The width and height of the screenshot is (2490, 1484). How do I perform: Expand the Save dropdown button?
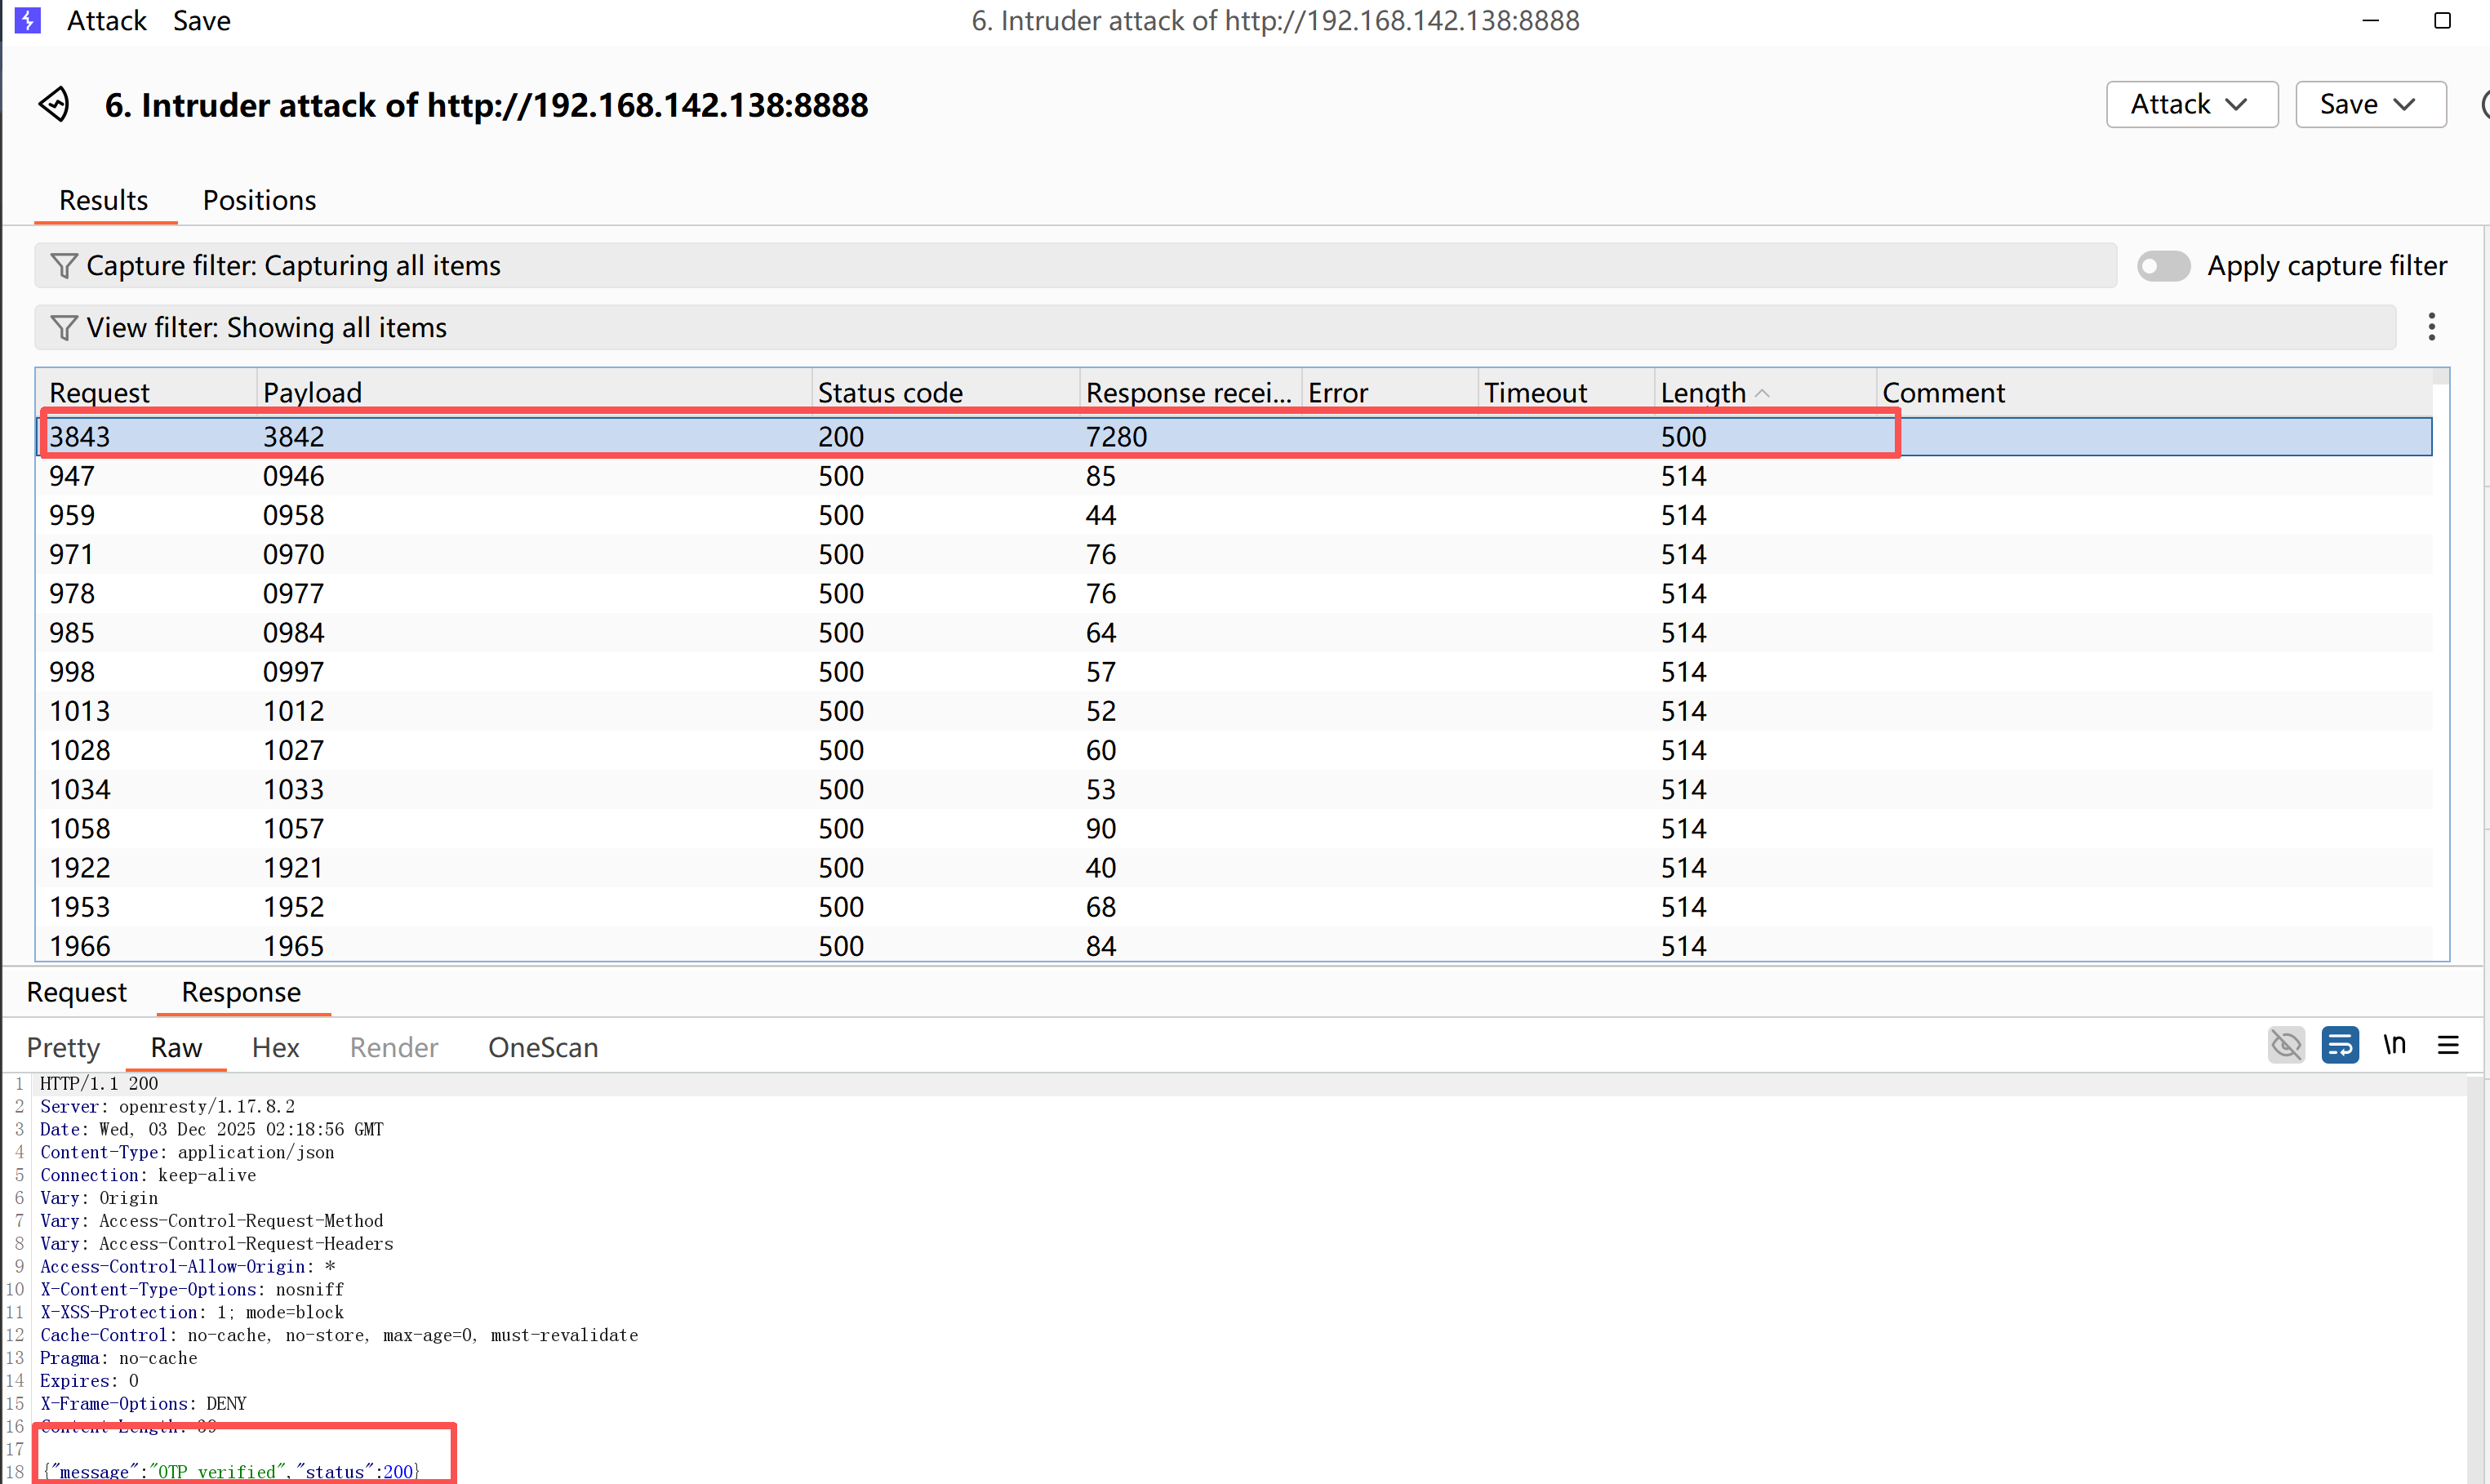[x=2370, y=104]
